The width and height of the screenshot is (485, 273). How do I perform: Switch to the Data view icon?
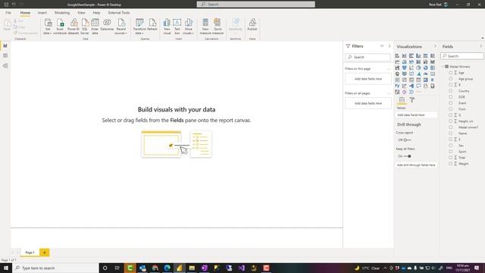tap(5, 55)
